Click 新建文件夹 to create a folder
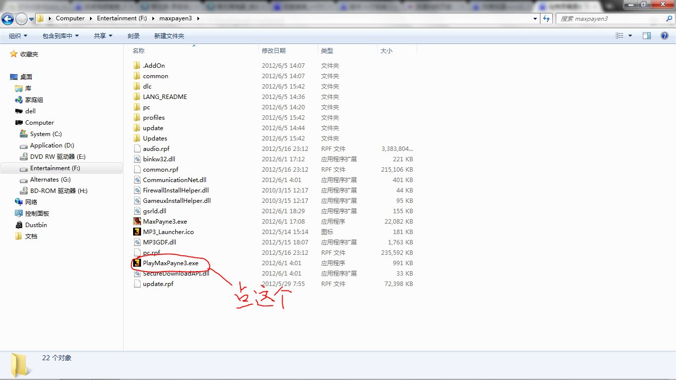The height and width of the screenshot is (380, 676). tap(169, 36)
